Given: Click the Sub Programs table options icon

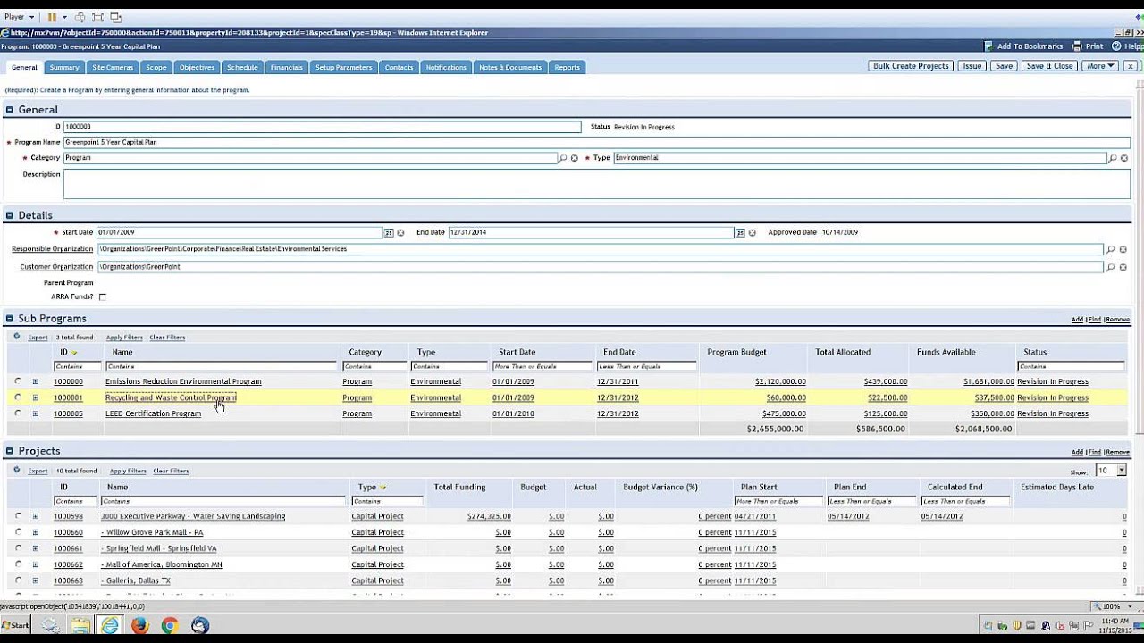Looking at the screenshot, I should [16, 337].
